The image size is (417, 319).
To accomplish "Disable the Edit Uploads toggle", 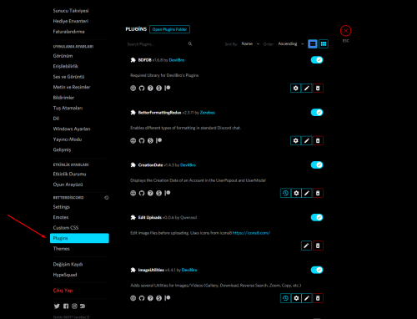I will 317,217.
